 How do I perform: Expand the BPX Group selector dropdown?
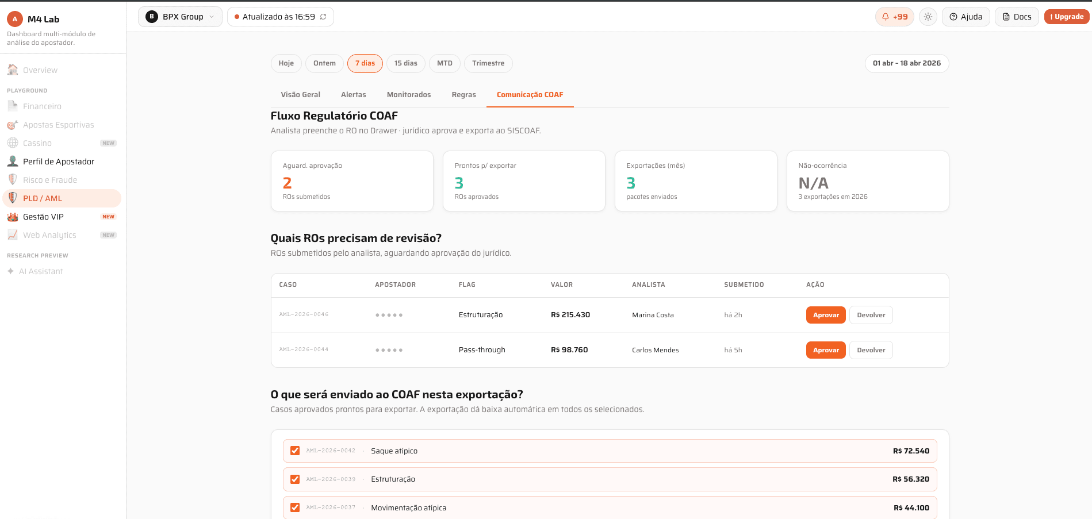pos(180,17)
